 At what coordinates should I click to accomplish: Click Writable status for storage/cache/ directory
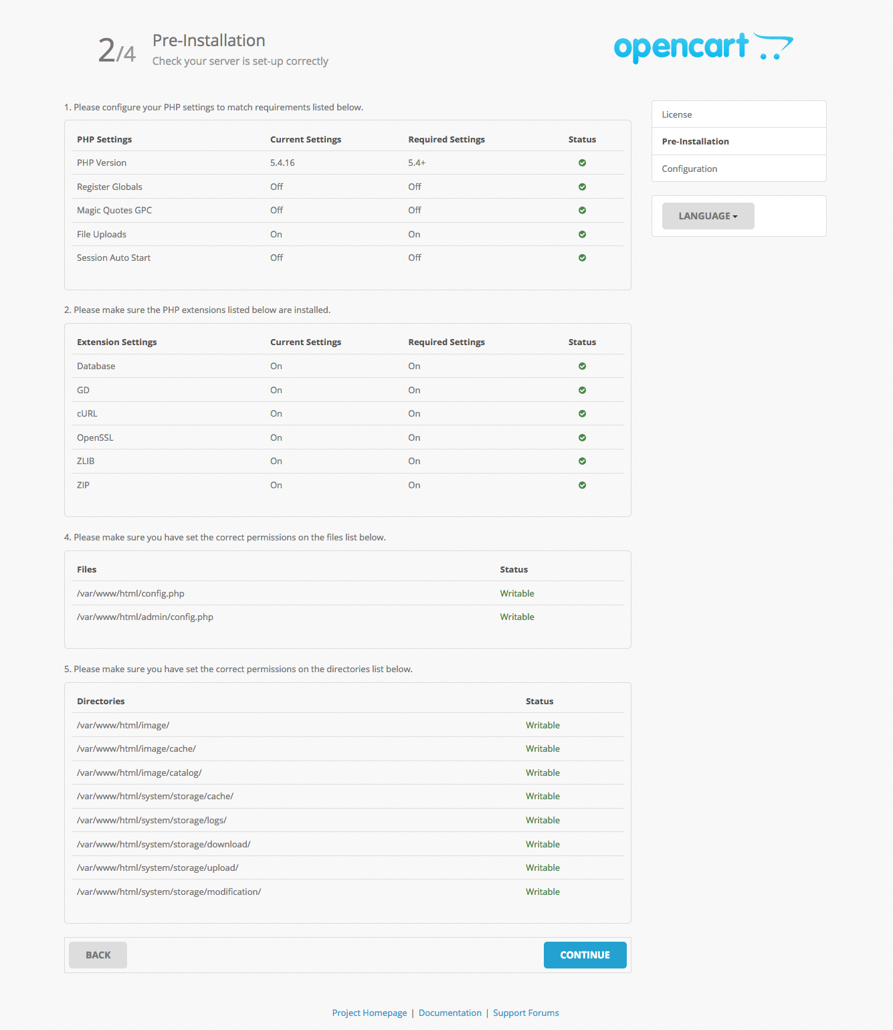click(542, 797)
